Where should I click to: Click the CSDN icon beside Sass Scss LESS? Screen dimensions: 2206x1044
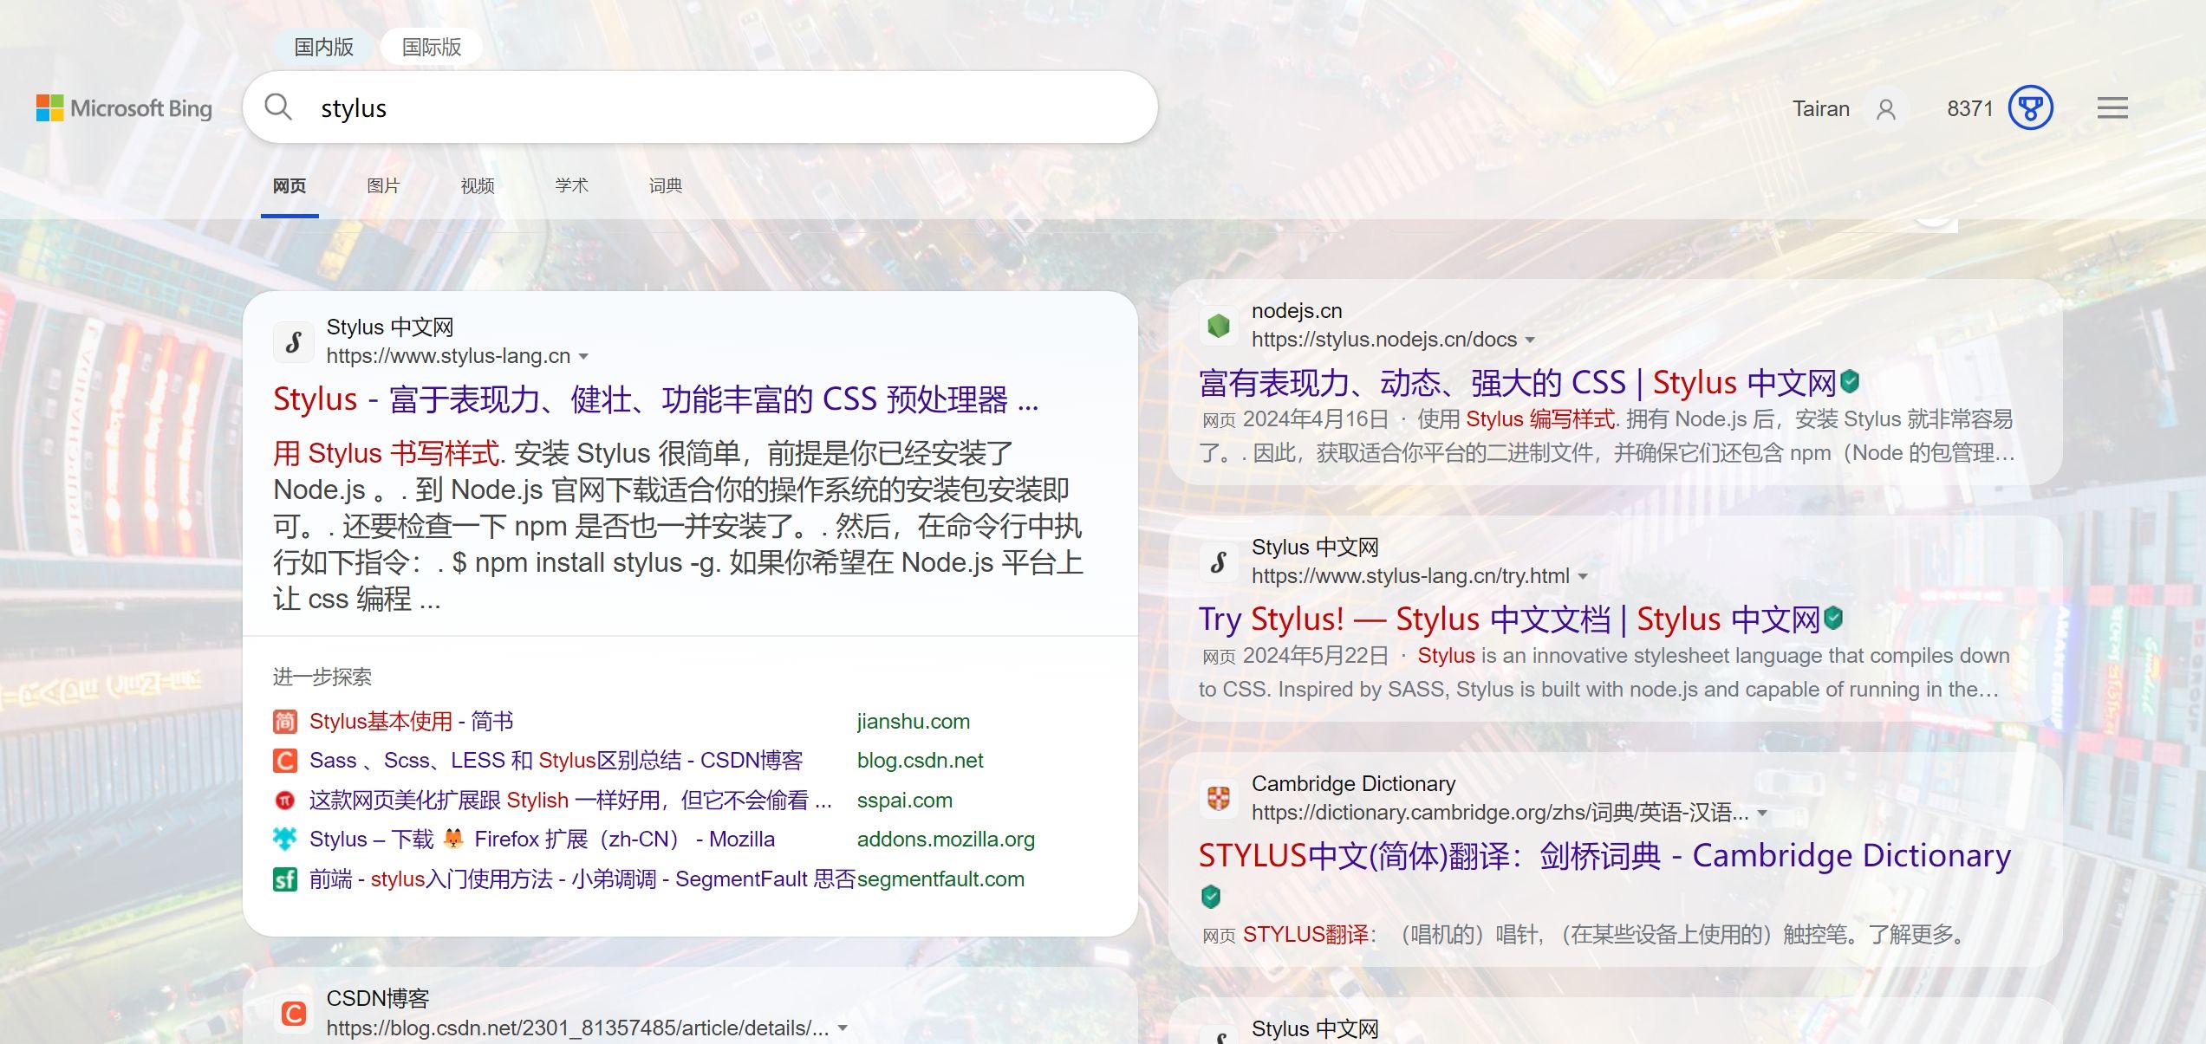click(285, 761)
